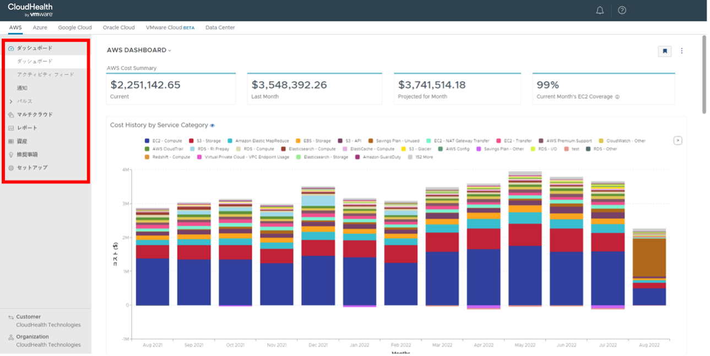The height and width of the screenshot is (356, 710).
Task: Switch to the AWS tab
Action: click(15, 28)
